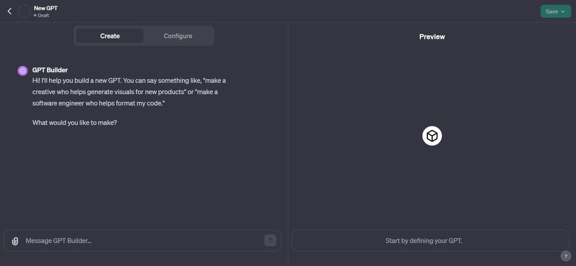The image size is (576, 266).
Task: Click the small Draft status dot
Action: pyautogui.click(x=35, y=16)
